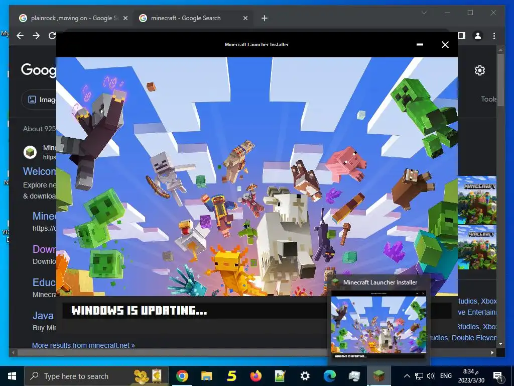Open the notification center
Image resolution: width=514 pixels, height=386 pixels.
[x=498, y=376]
